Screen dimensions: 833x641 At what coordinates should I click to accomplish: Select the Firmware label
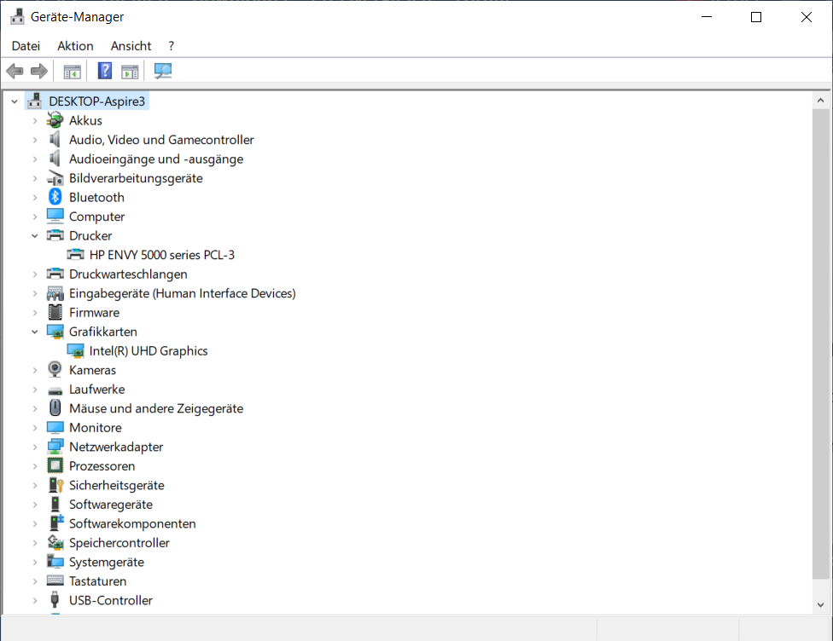click(x=94, y=313)
